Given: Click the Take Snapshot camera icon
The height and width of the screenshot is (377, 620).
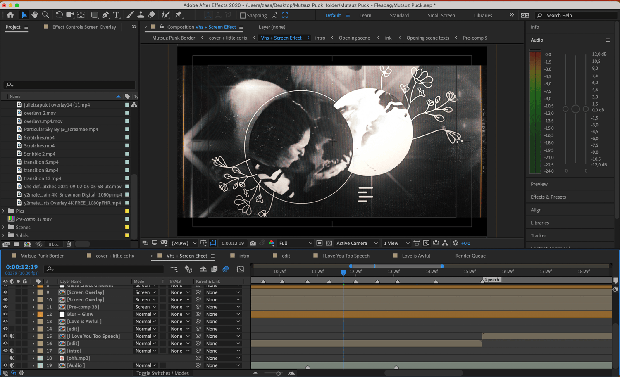Looking at the screenshot, I should point(253,243).
